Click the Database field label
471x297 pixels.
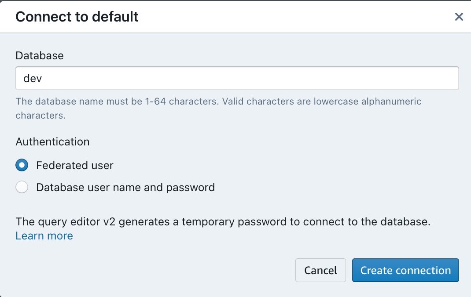pyautogui.click(x=40, y=56)
